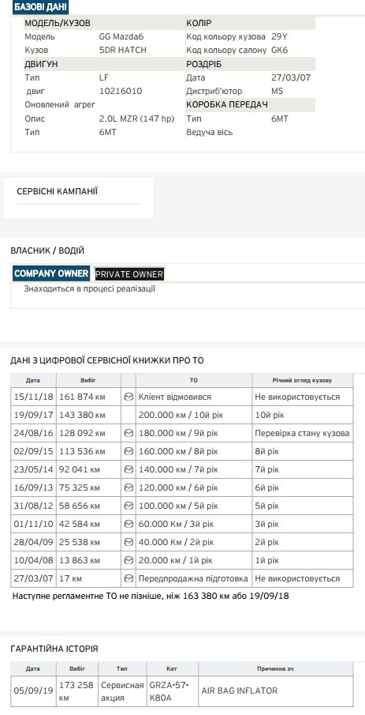Click Mazda logo icon in 31/08/12 row

point(128,506)
